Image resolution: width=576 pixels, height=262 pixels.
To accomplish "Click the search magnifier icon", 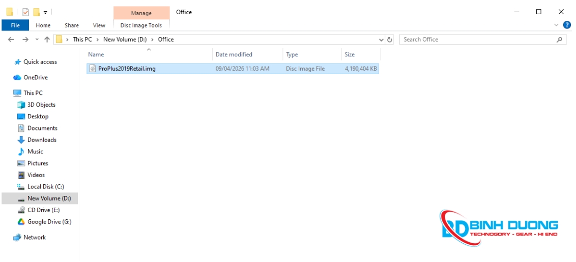I will (x=560, y=40).
